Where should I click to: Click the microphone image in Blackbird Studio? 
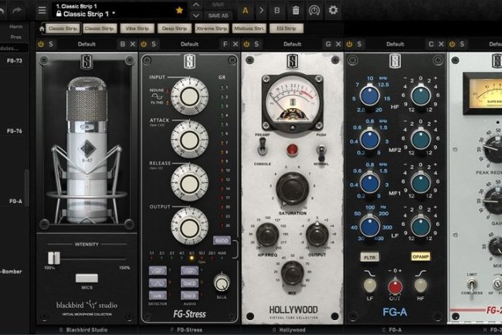point(86,151)
